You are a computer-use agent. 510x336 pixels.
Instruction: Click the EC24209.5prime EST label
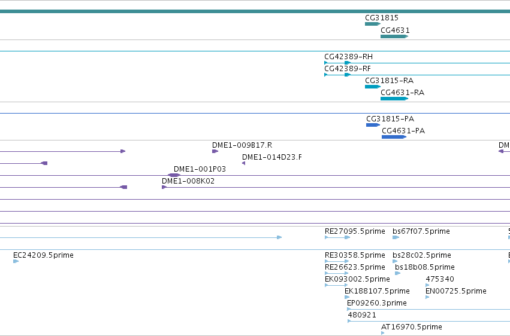(43, 255)
